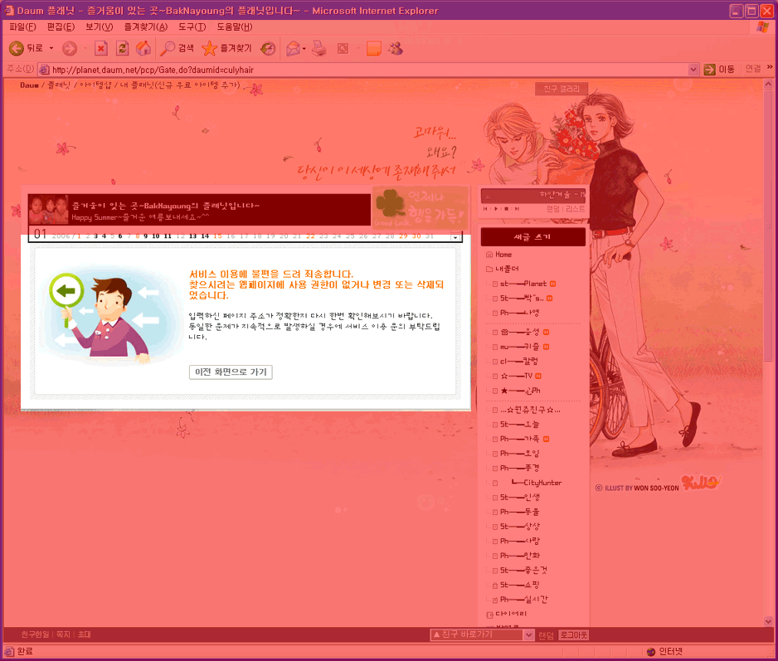Click the page vertical scrollbar up arrow

(768, 84)
